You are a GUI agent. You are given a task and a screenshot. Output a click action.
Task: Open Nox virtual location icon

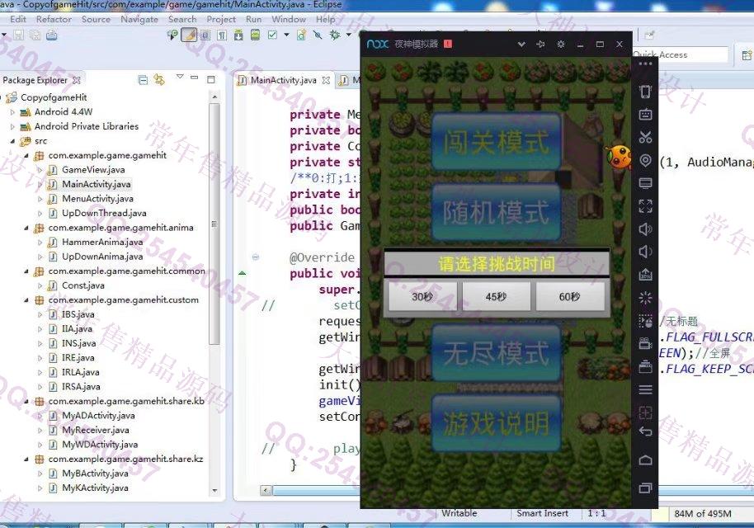pos(645,160)
